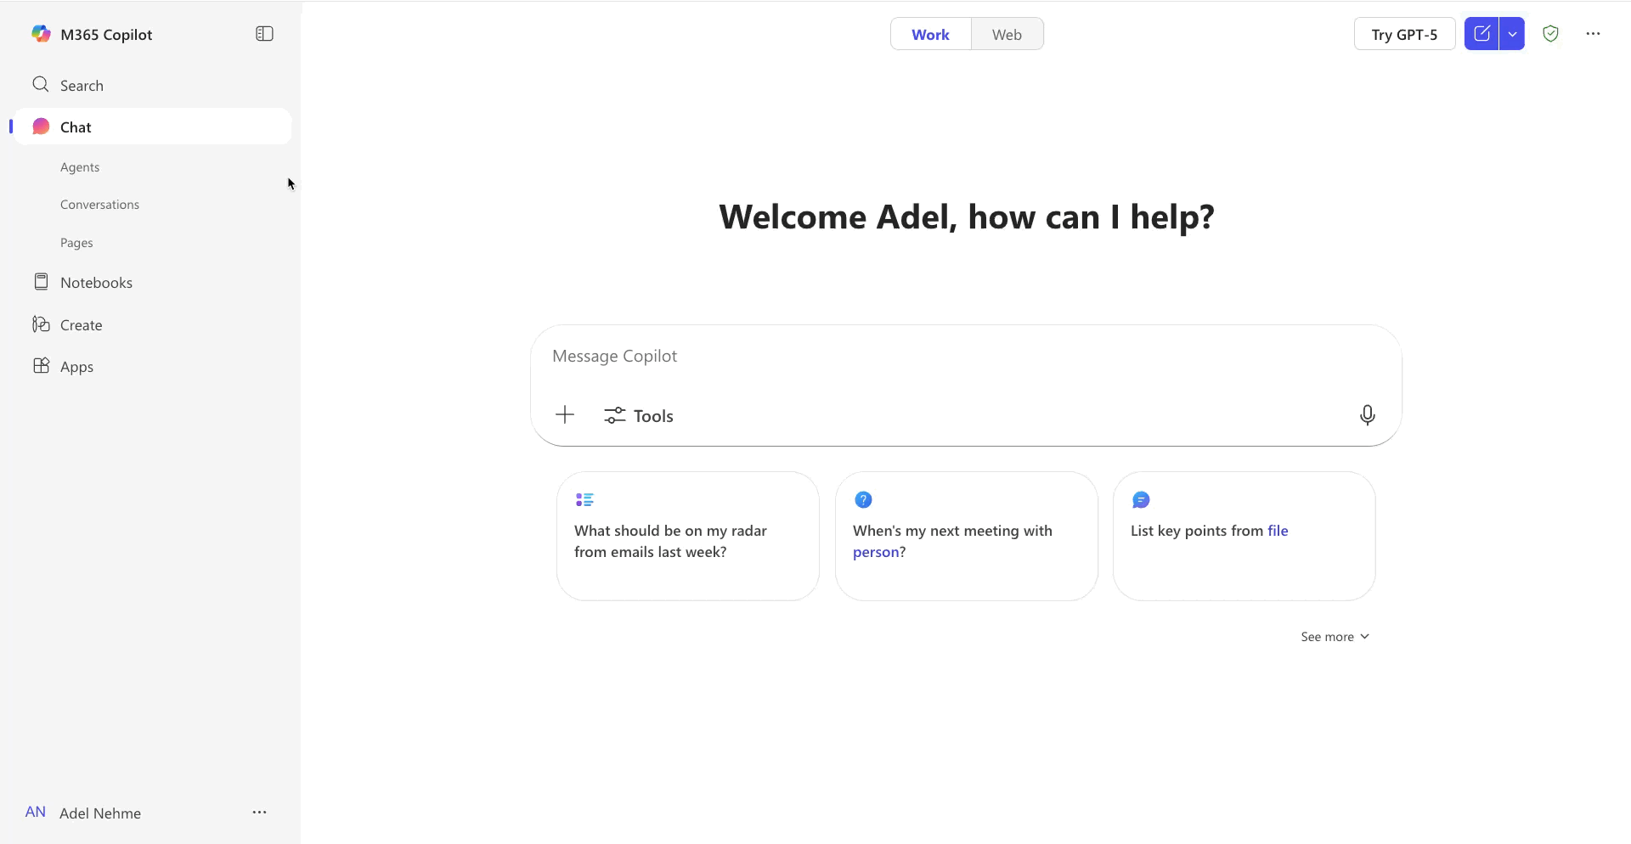Start a new chat with compose icon
Image resolution: width=1631 pixels, height=844 pixels.
pyautogui.click(x=1481, y=34)
